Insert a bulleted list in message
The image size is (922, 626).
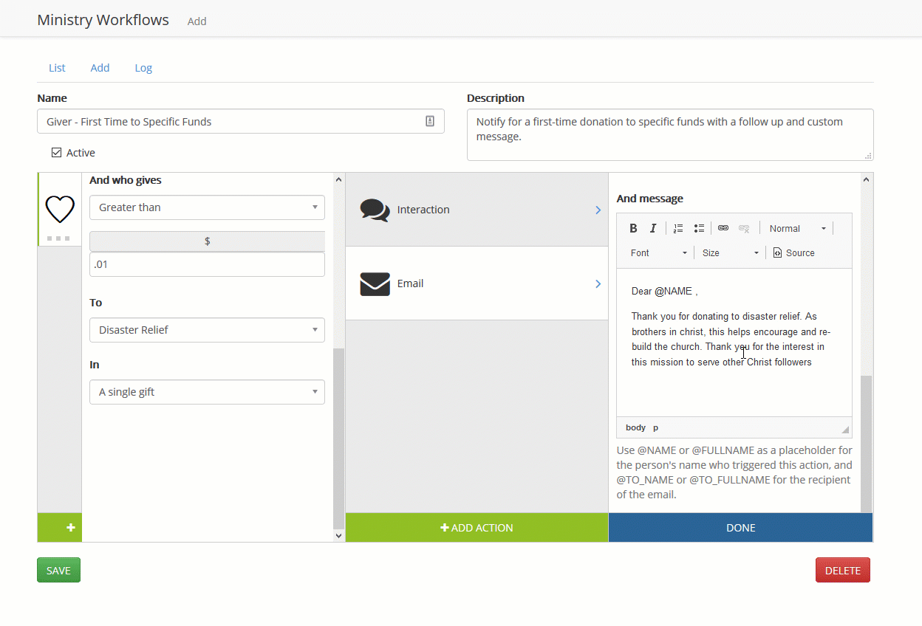tap(699, 229)
